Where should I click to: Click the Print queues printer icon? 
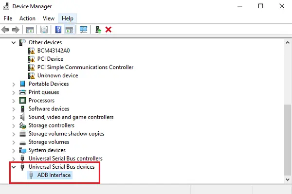[22, 92]
